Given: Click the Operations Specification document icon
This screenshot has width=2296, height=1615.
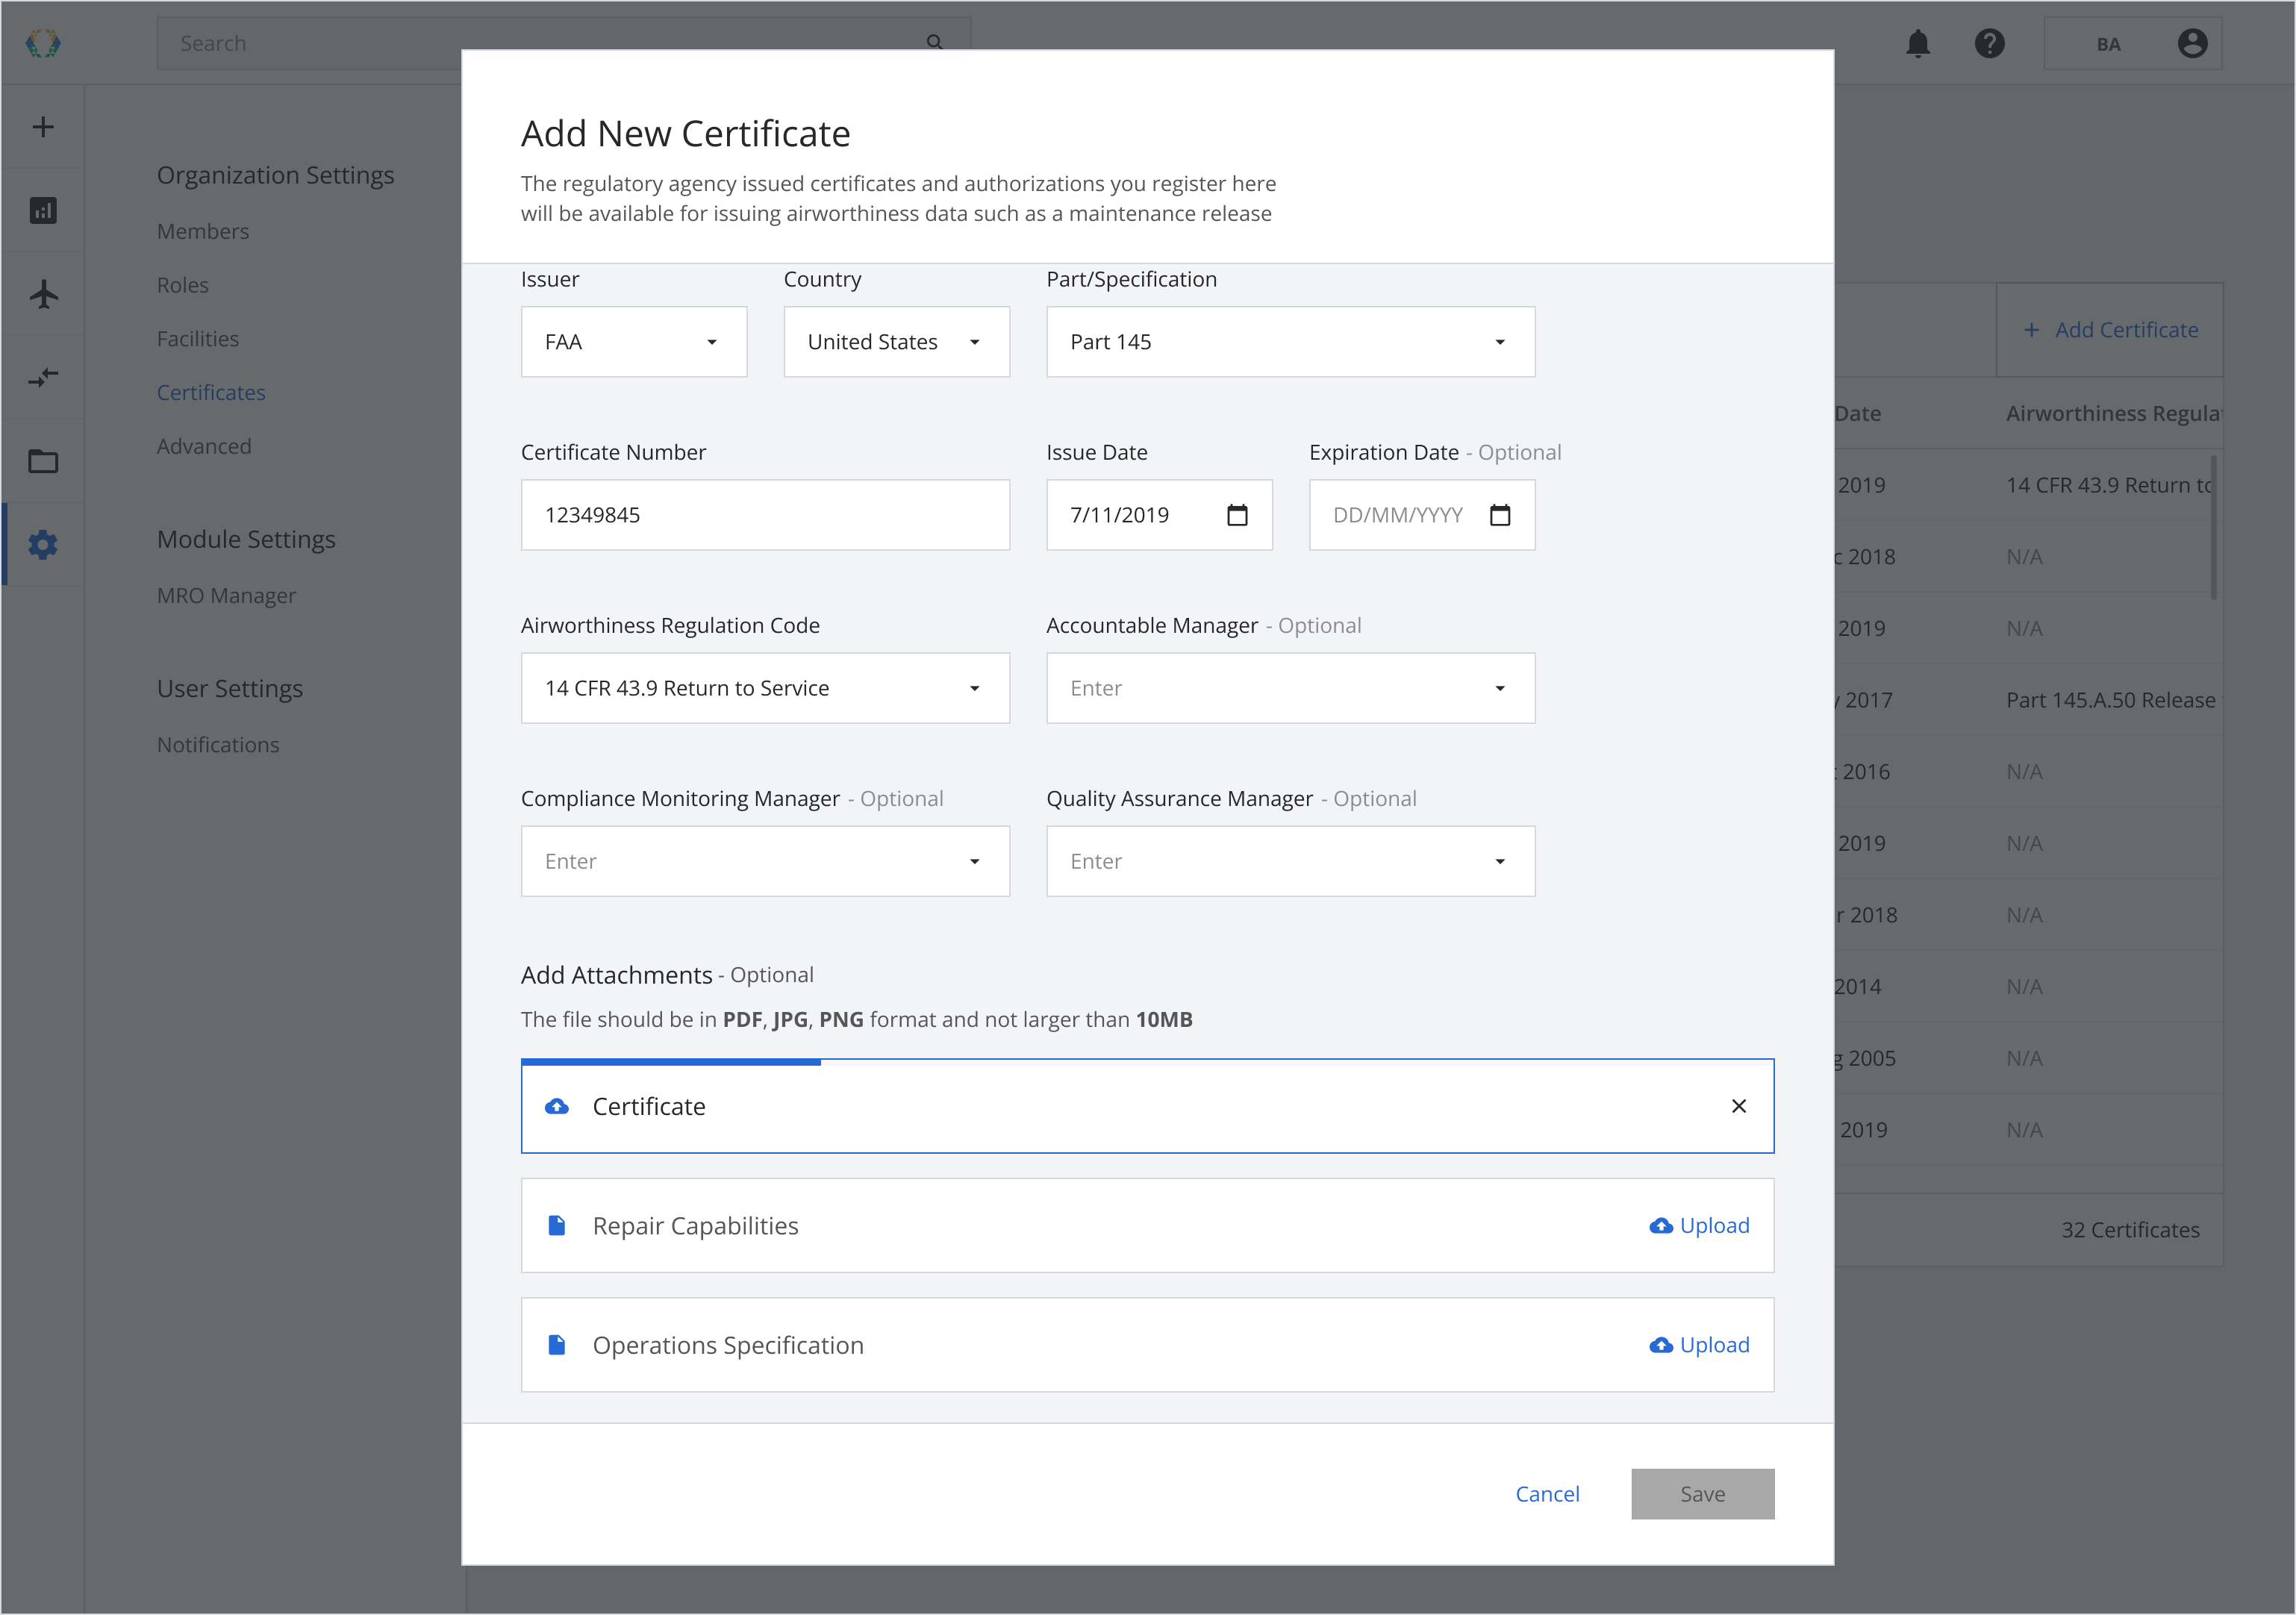Looking at the screenshot, I should (x=557, y=1345).
